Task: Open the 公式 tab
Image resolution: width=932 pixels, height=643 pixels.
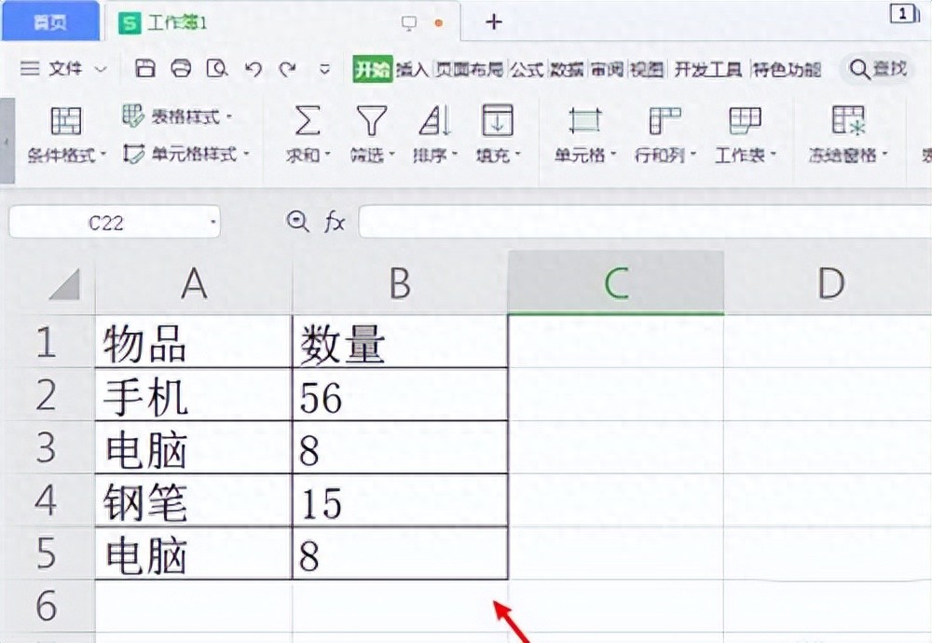Action: (527, 70)
